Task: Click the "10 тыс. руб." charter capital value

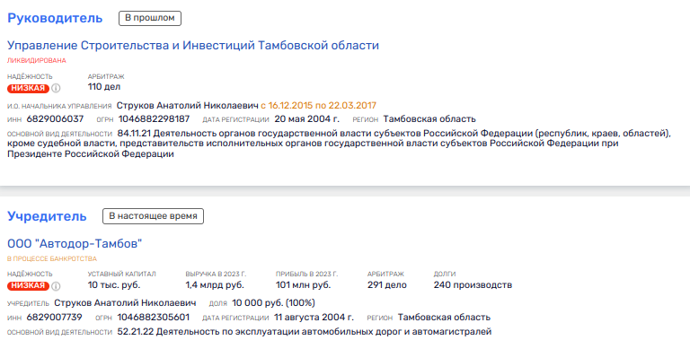Action: click(114, 284)
